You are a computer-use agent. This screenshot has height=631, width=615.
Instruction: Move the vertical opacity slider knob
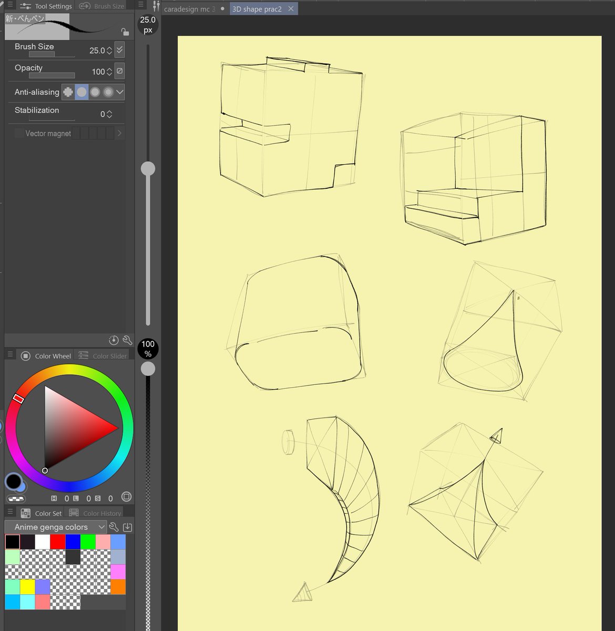point(148,369)
